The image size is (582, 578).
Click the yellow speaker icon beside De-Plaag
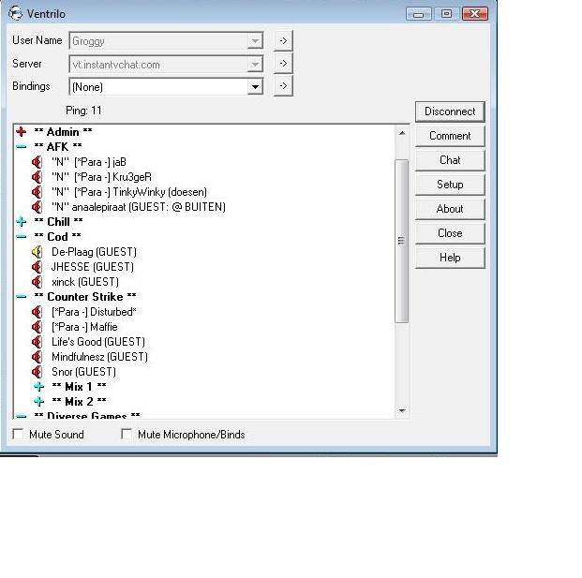click(37, 252)
